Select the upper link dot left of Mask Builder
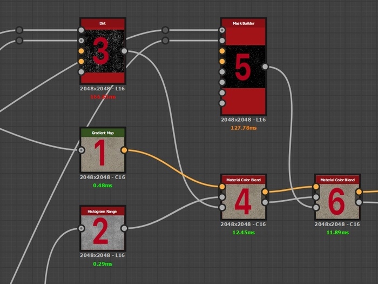 coord(165,30)
